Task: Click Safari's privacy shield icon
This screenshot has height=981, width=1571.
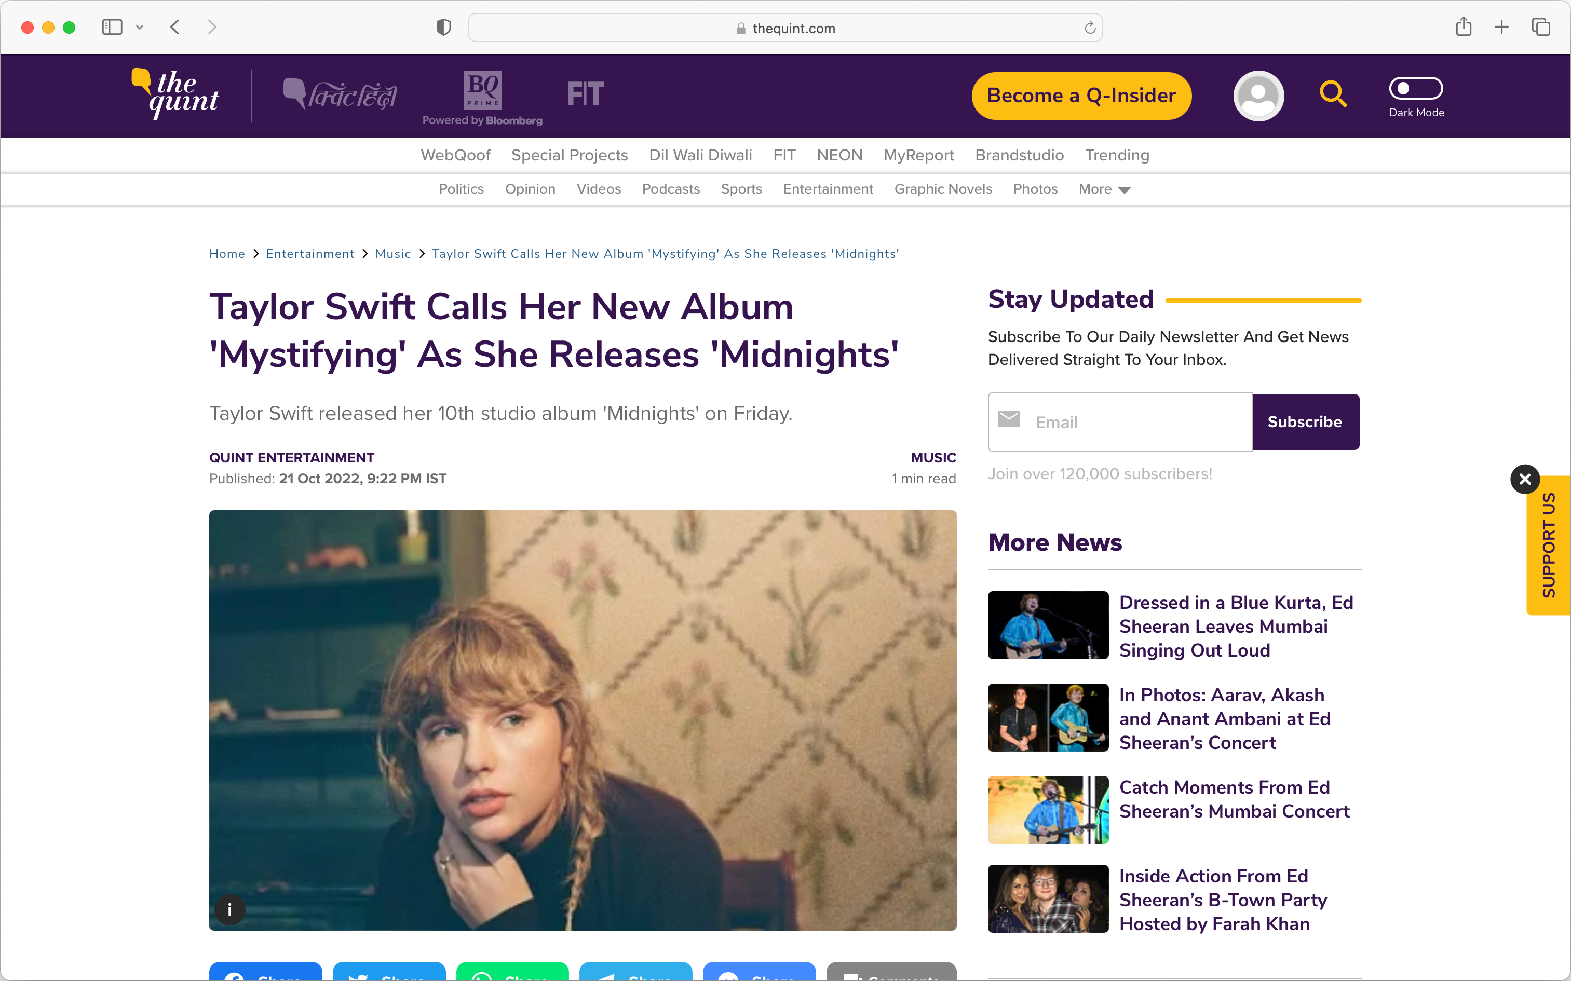Action: click(443, 27)
